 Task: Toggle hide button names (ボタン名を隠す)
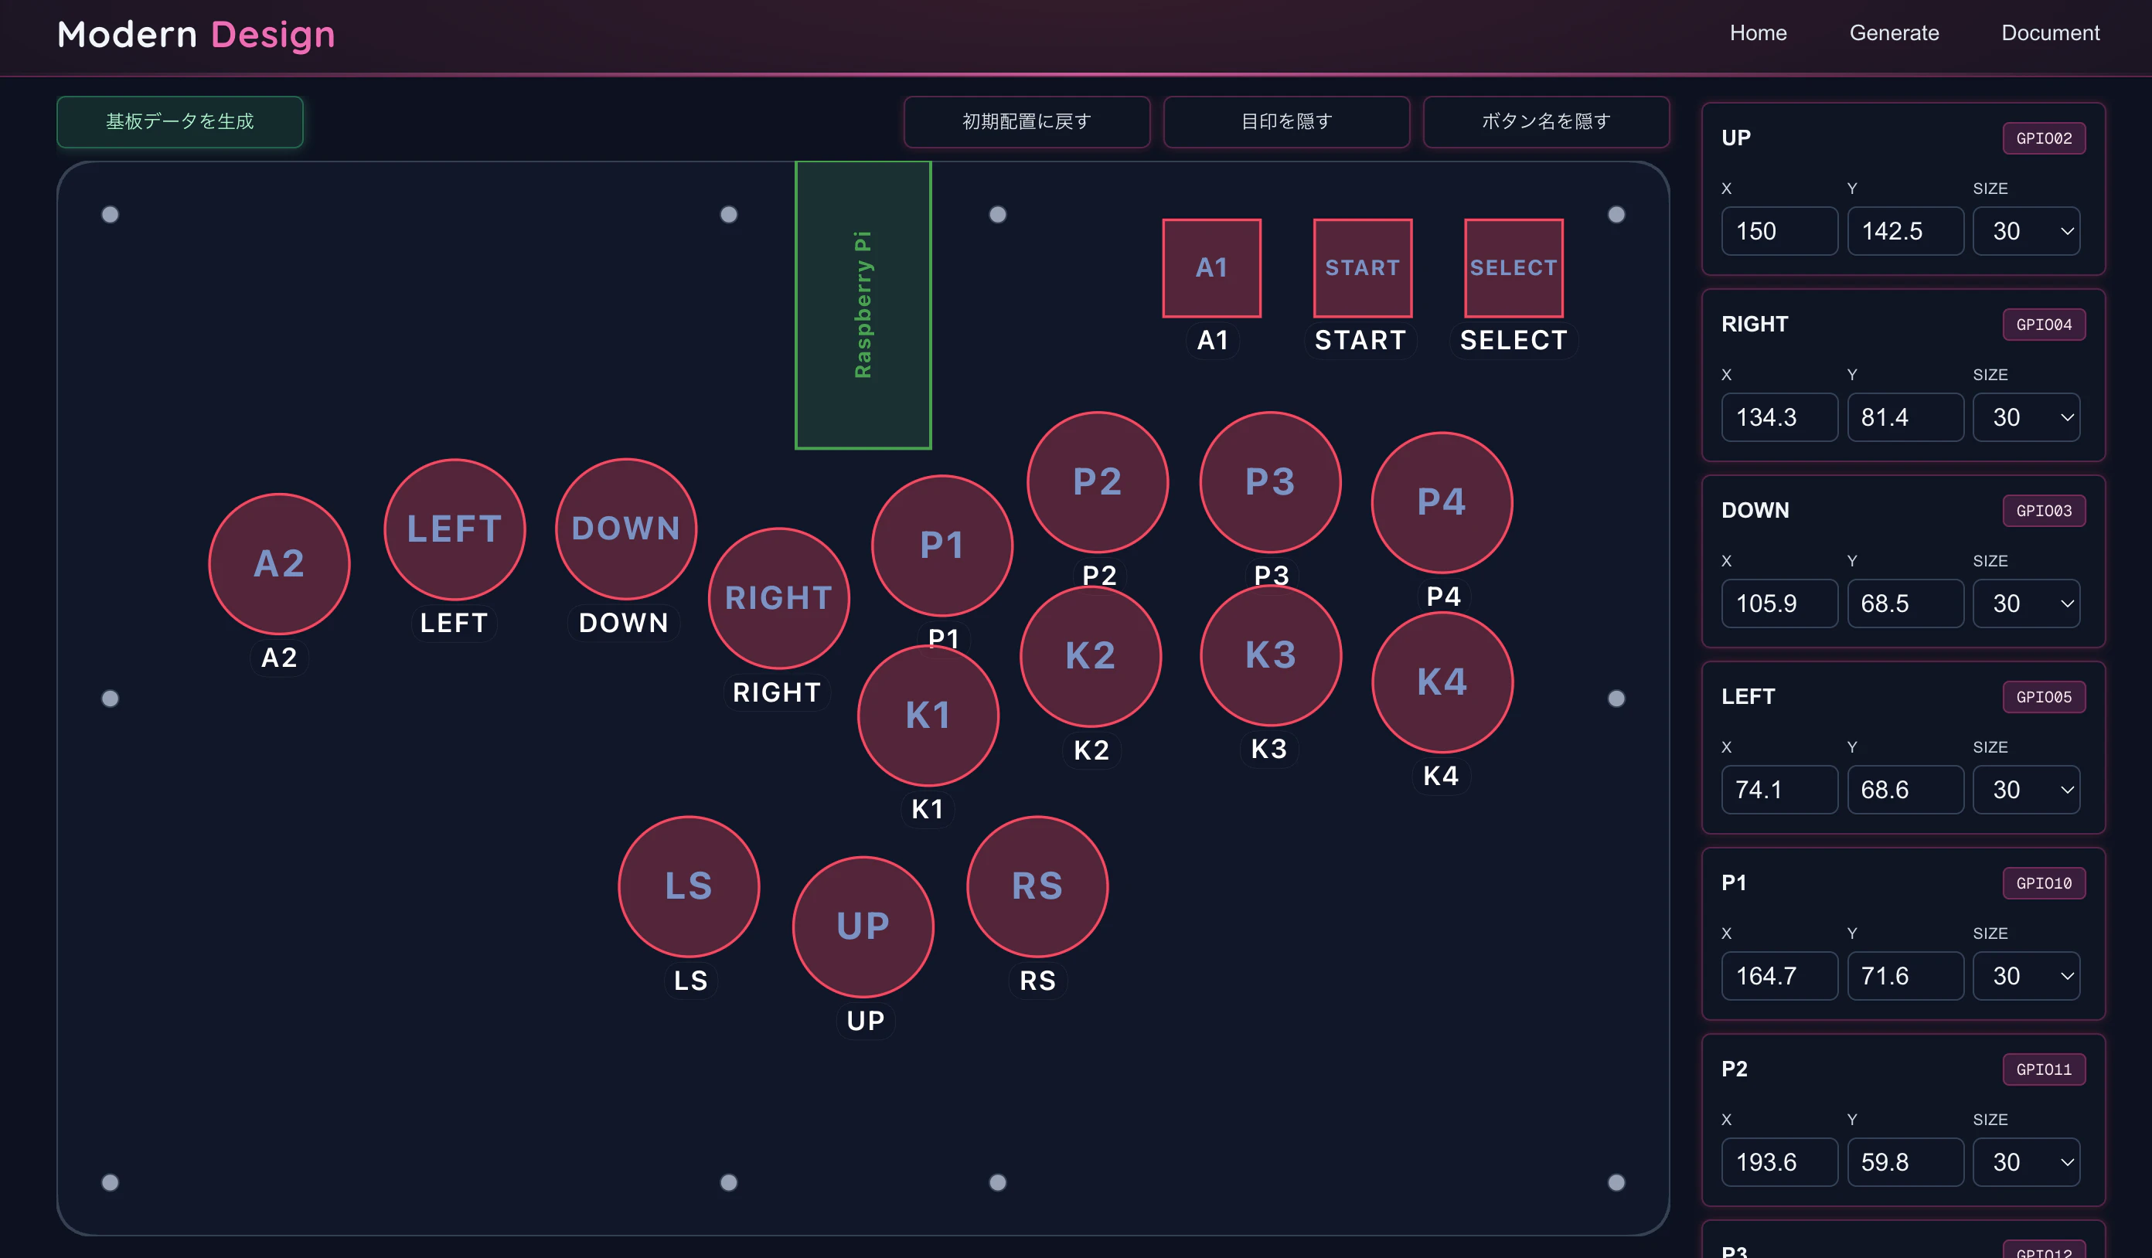[x=1546, y=121]
